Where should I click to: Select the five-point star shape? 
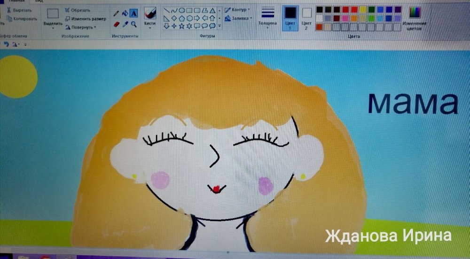click(181, 26)
